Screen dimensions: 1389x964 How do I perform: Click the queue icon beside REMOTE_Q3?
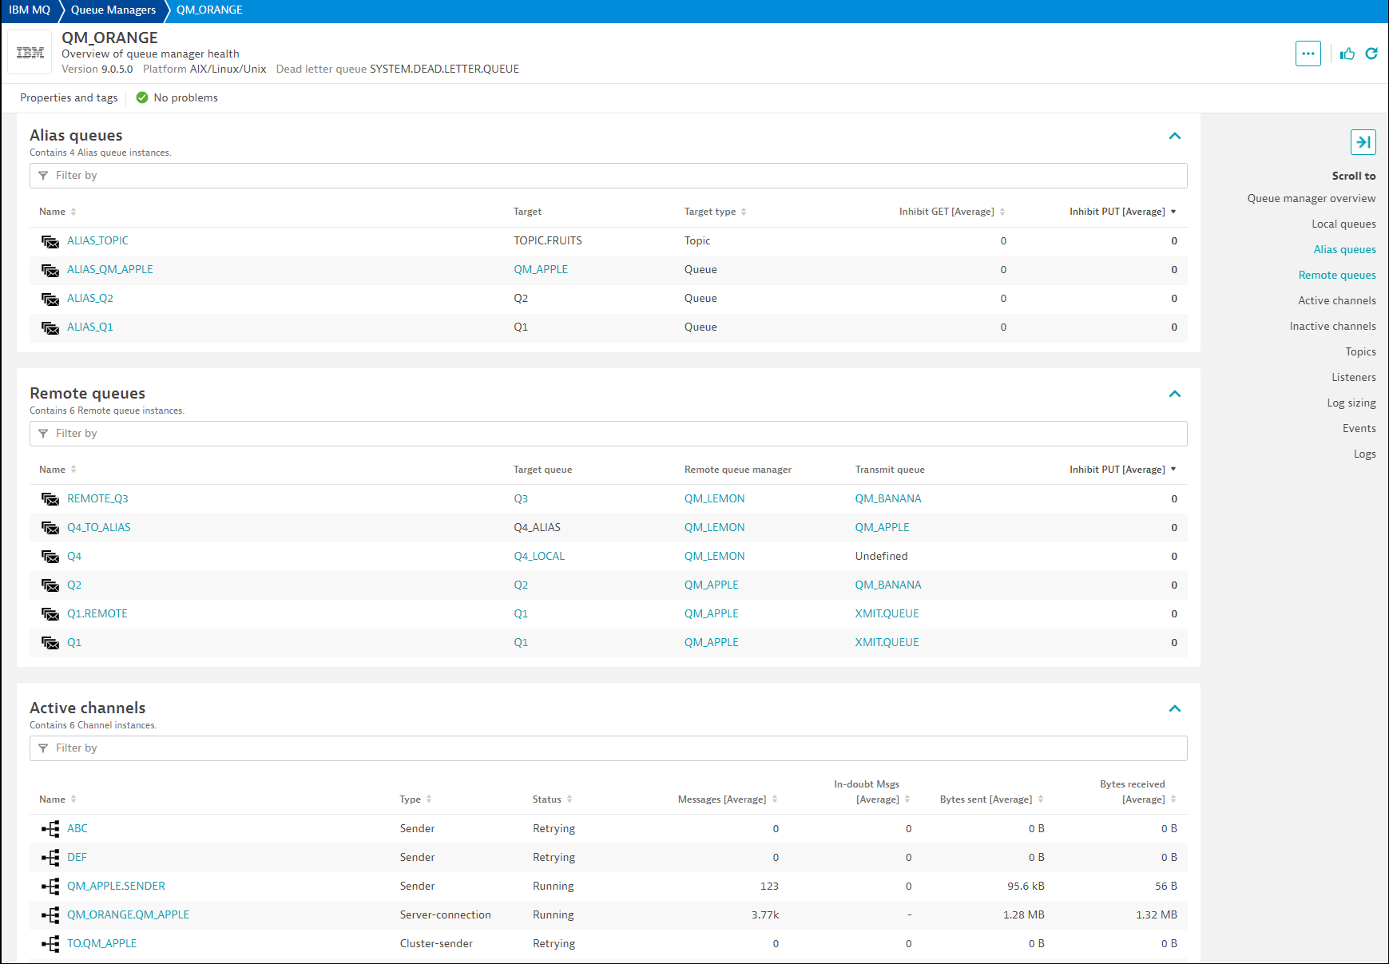pos(50,499)
